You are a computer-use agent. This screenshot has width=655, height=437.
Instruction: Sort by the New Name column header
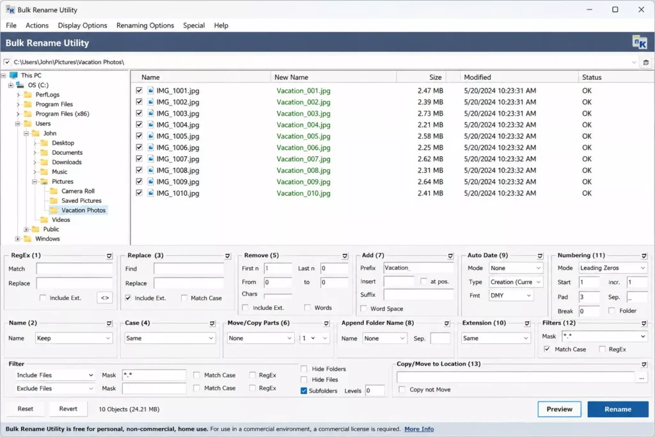pos(333,77)
